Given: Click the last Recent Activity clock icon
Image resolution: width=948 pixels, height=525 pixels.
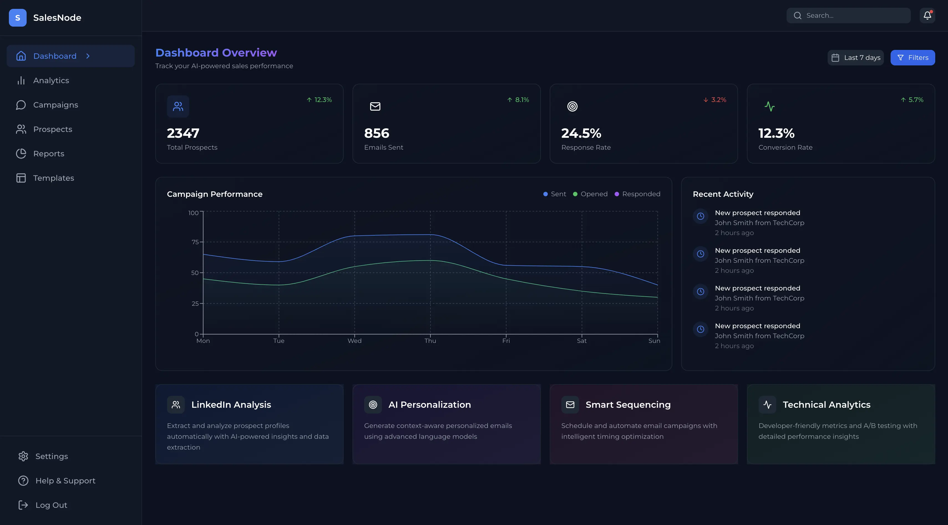Looking at the screenshot, I should (x=701, y=329).
